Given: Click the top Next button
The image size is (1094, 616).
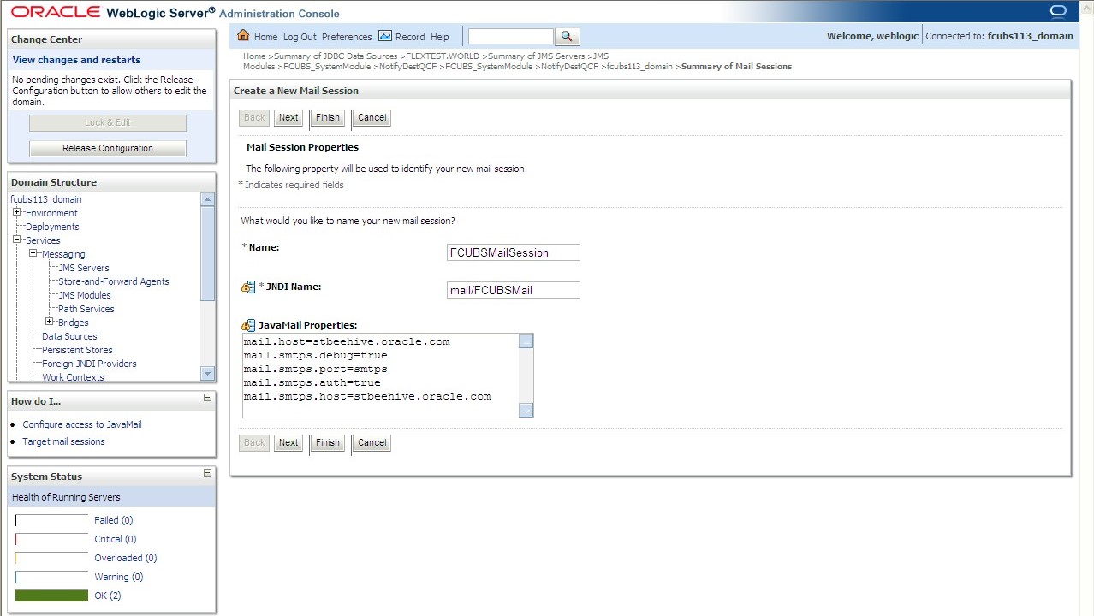Looking at the screenshot, I should pos(288,118).
